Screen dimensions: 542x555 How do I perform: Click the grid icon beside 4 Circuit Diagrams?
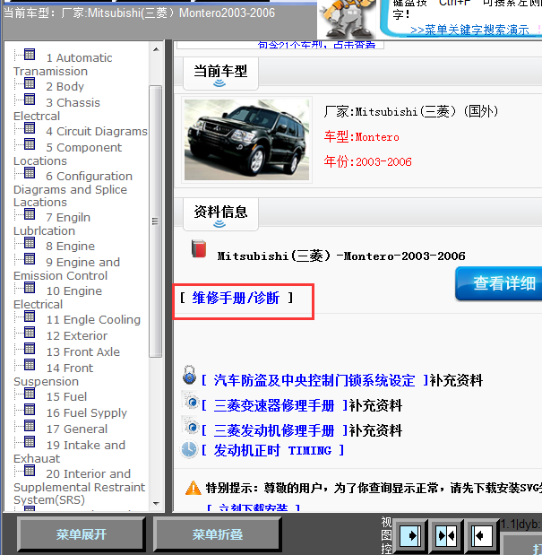(x=30, y=128)
